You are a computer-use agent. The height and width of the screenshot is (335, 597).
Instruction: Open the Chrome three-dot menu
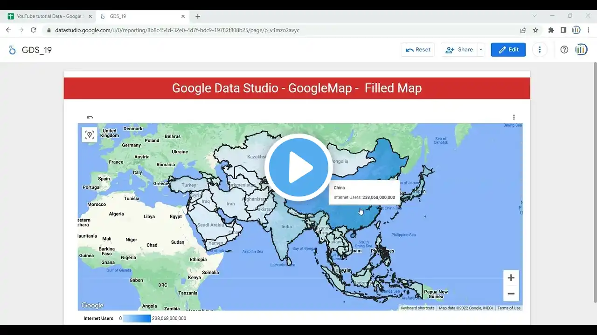[x=589, y=30]
